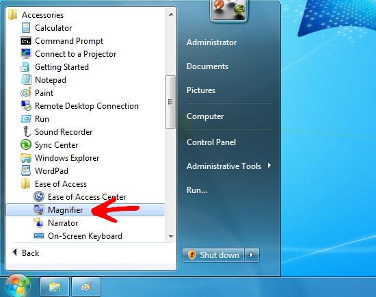This screenshot has height=297, width=376.
Task: Click the Connect to a Projector icon
Action: 26,54
